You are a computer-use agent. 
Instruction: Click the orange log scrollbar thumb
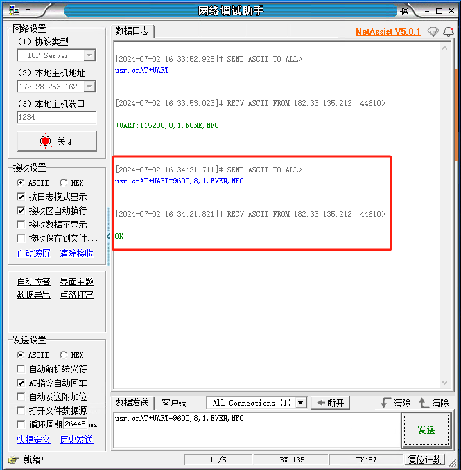pos(457,115)
